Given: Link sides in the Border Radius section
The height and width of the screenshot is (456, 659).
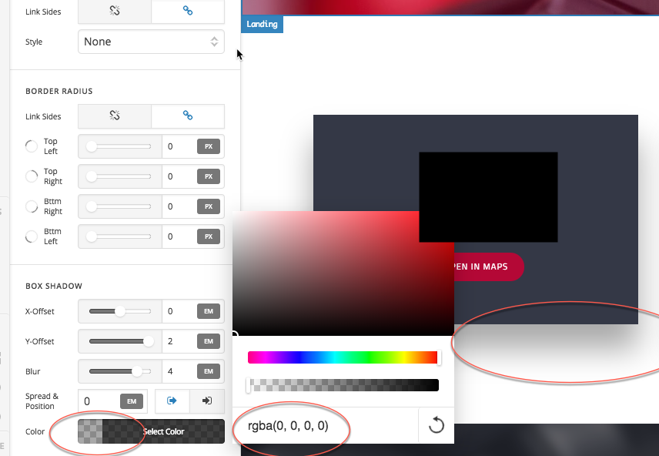Looking at the screenshot, I should tap(187, 116).
